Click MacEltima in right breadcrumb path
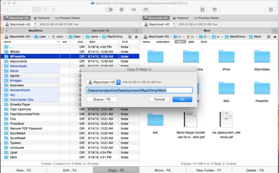Viewport: 279px width, 173px height. (235, 37)
